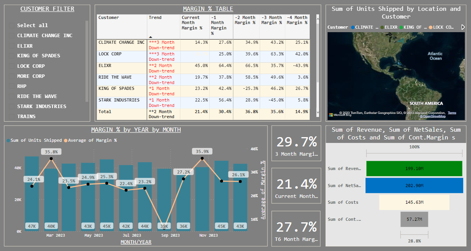The height and width of the screenshot is (251, 471).
Task: Toggle the Select all checkbox in Customer Filter
Action: coord(11,25)
